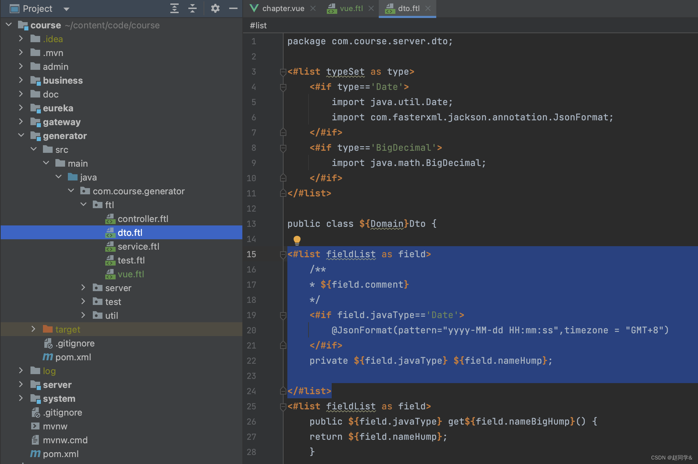The height and width of the screenshot is (464, 698).
Task: Switch to the vue.ftl tab
Action: 351,8
